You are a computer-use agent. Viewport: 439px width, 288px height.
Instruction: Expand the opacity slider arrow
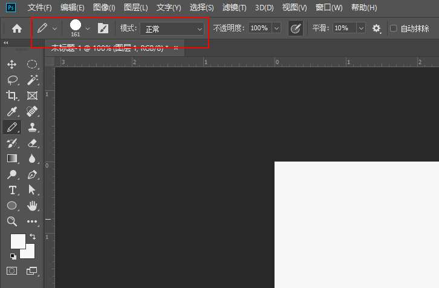coord(276,28)
